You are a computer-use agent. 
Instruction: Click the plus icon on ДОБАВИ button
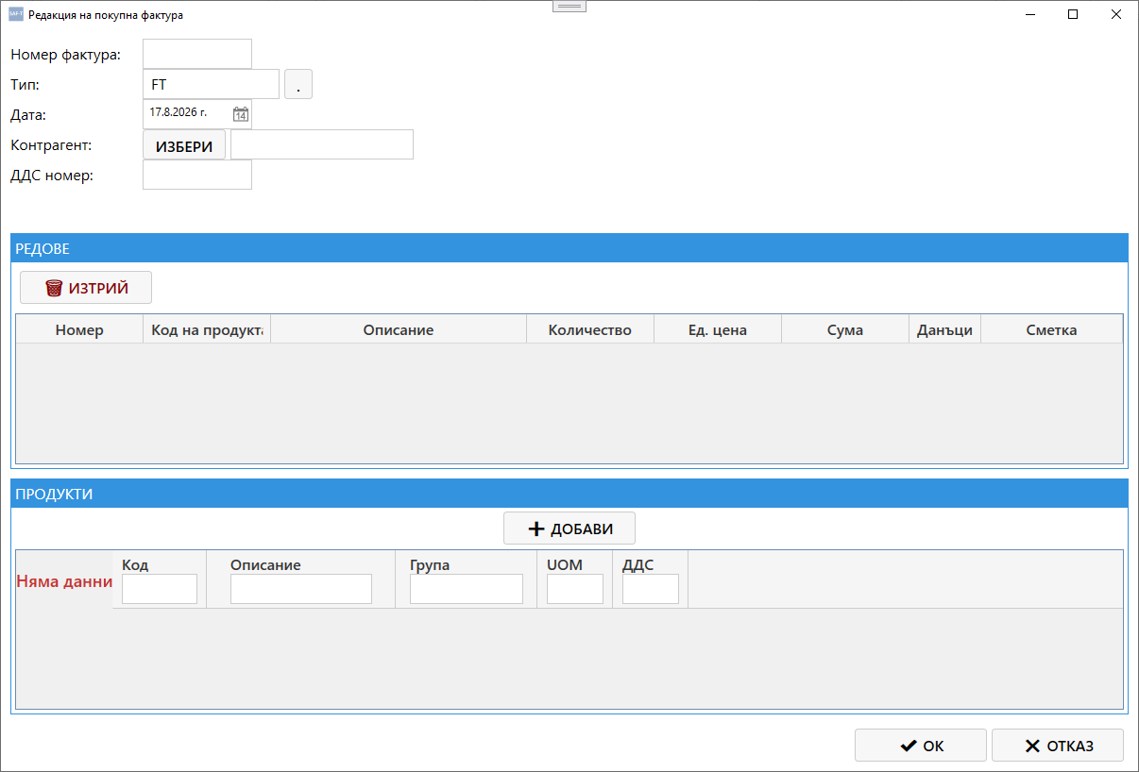(x=537, y=529)
